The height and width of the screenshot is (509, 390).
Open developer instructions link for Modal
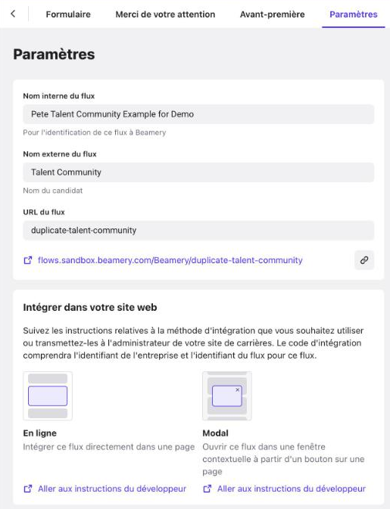[x=292, y=489]
